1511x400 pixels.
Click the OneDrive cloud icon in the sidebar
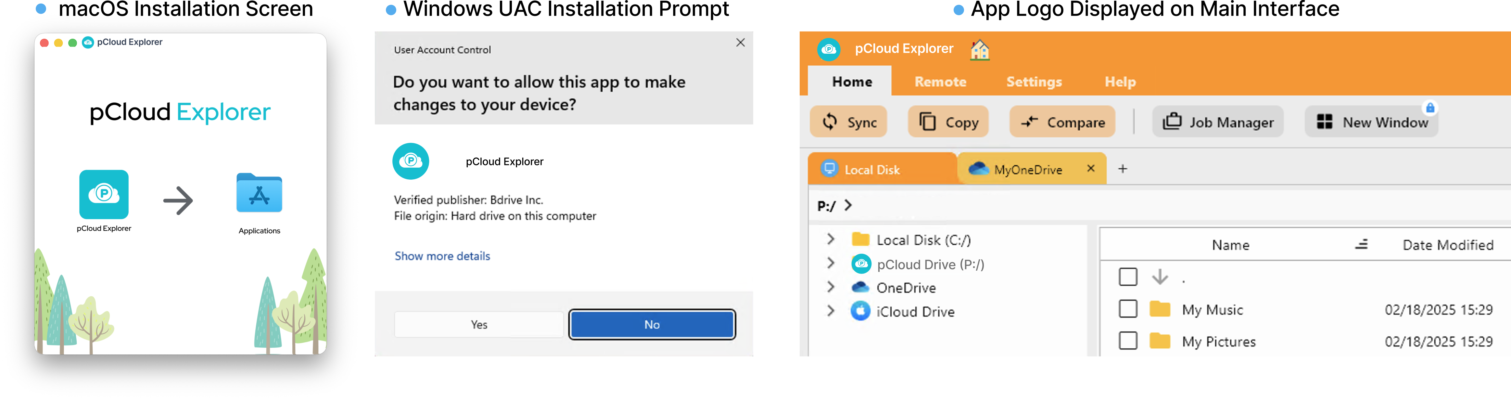pos(860,287)
